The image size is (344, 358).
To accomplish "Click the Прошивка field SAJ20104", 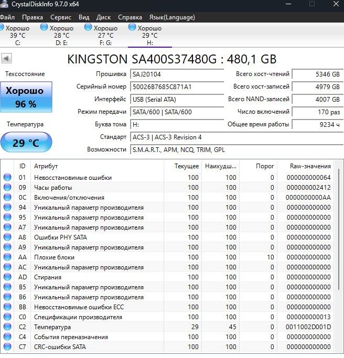I will (177, 74).
